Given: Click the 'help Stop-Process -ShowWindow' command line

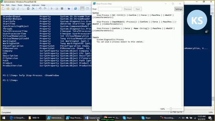Looking at the screenshot, I should tap(39, 75).
